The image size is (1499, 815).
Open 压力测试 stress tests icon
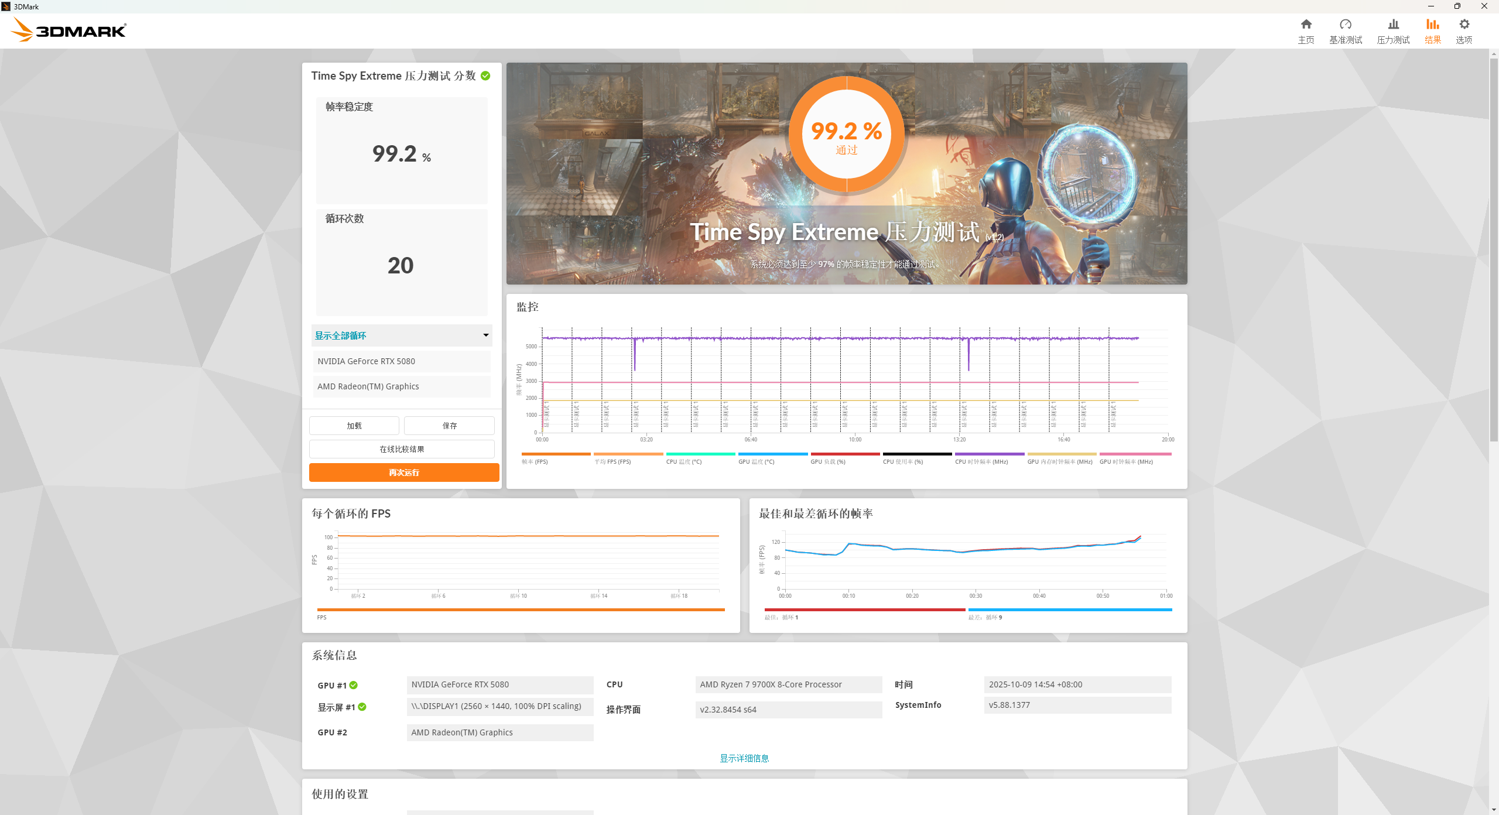click(1393, 25)
